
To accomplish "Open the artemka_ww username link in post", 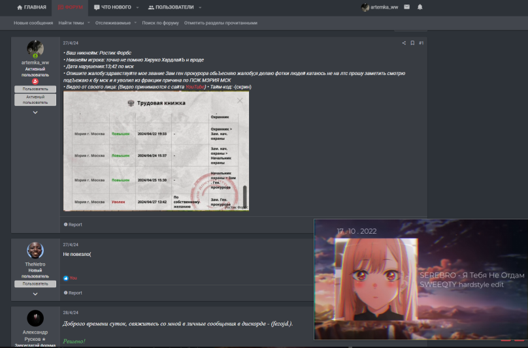I will pyautogui.click(x=35, y=63).
